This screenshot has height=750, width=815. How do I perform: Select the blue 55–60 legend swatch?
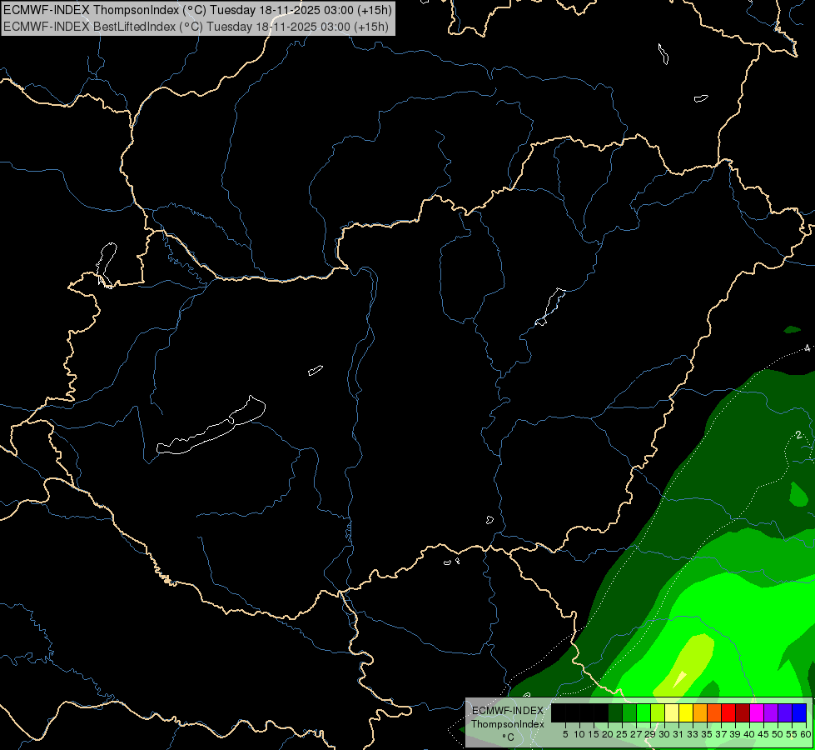tap(799, 712)
